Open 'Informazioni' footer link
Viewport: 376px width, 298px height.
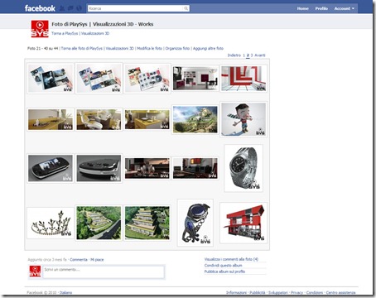click(236, 292)
